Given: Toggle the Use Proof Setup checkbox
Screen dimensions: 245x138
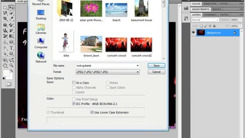Looking at the screenshot, I should click(74, 99).
